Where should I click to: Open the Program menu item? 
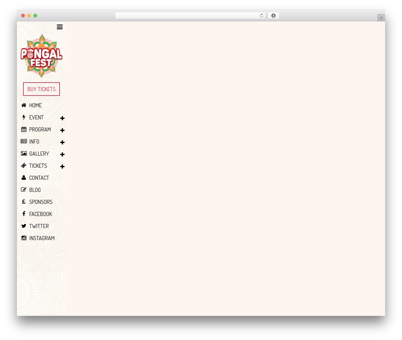tap(40, 130)
